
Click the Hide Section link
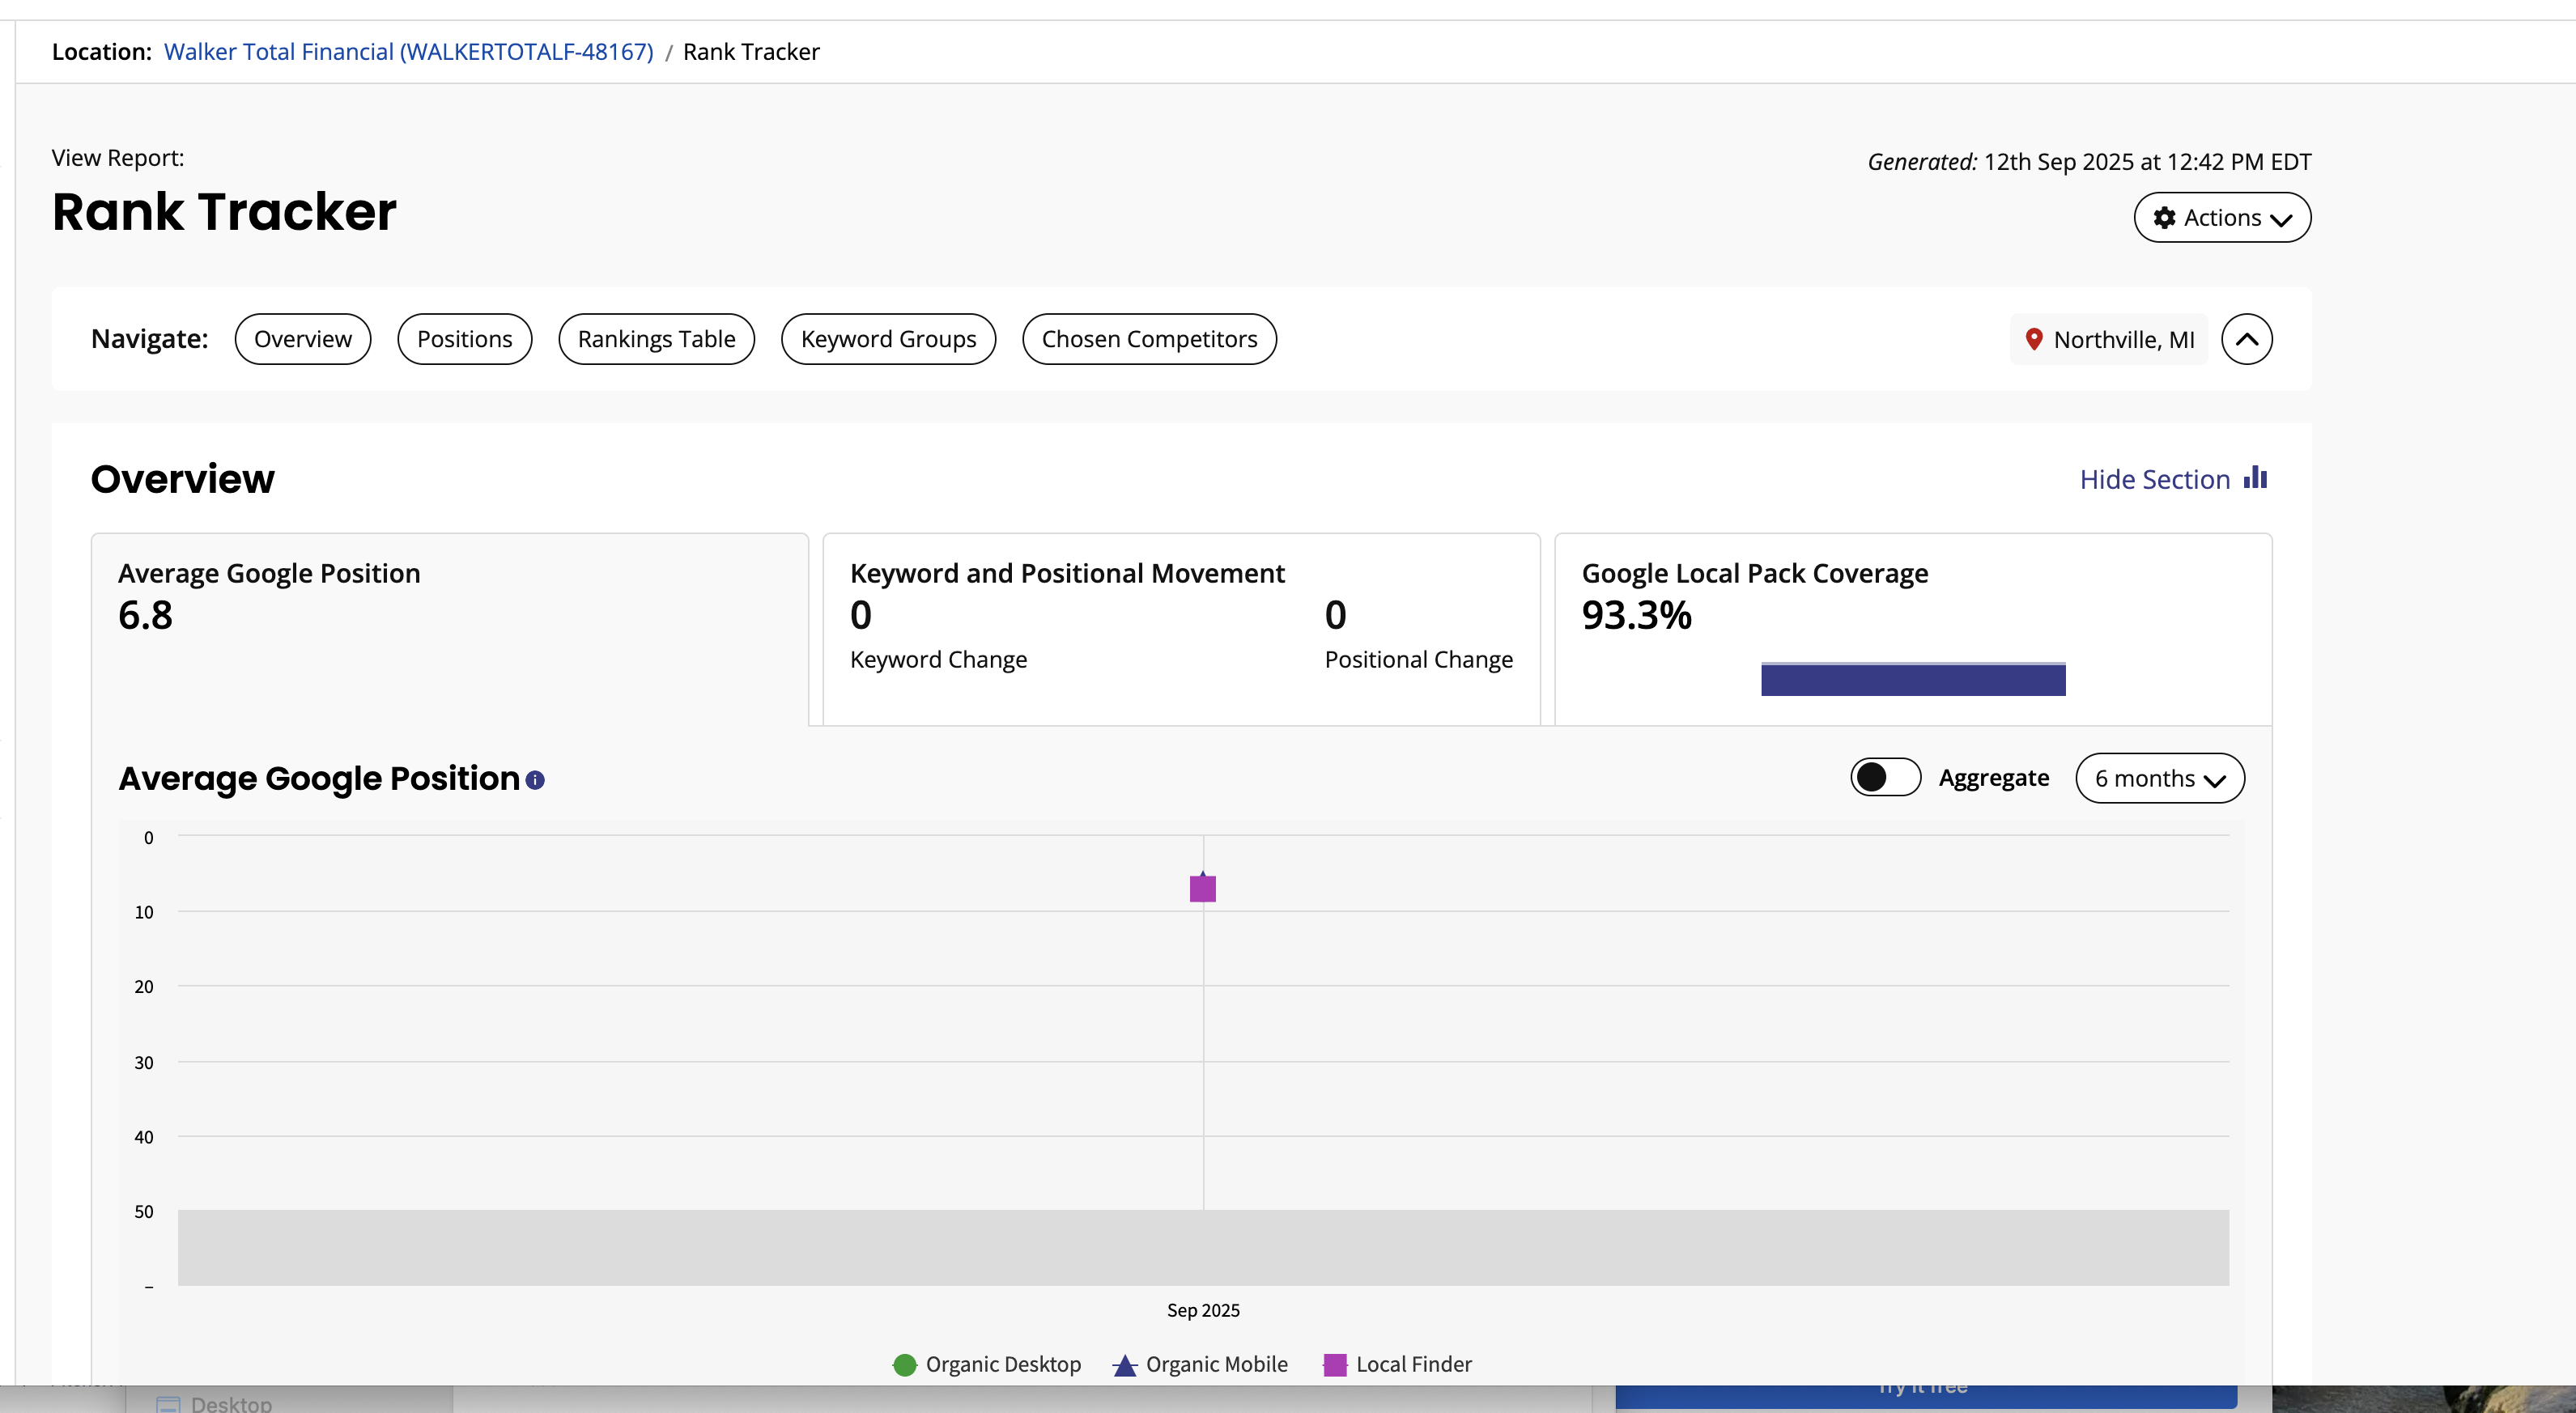pos(2154,479)
